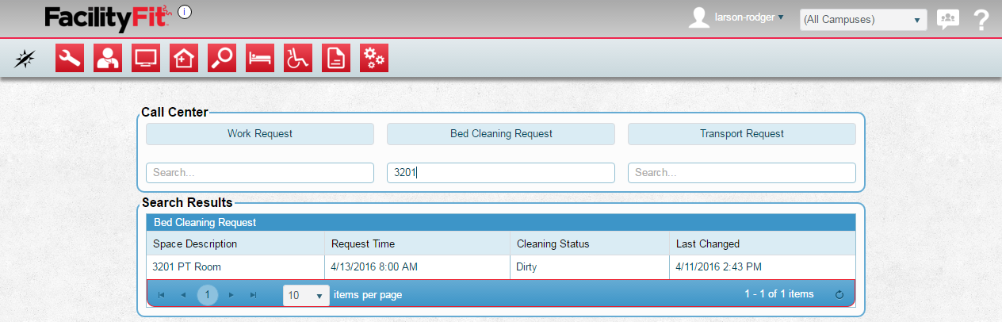Open the document report icon
1002x322 pixels.
(336, 58)
